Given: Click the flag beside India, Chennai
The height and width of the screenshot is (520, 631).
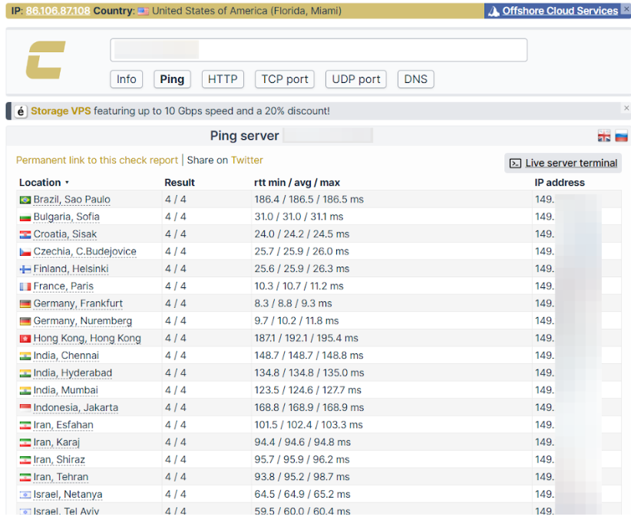Looking at the screenshot, I should pyautogui.click(x=25, y=356).
